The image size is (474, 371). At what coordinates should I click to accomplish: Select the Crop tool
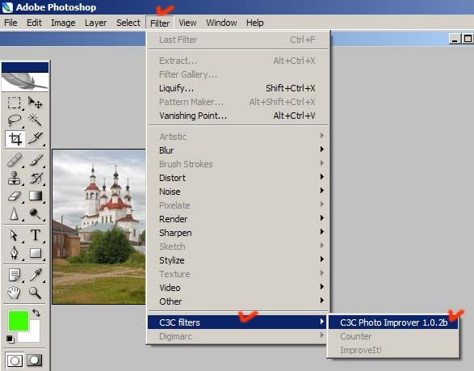[15, 138]
